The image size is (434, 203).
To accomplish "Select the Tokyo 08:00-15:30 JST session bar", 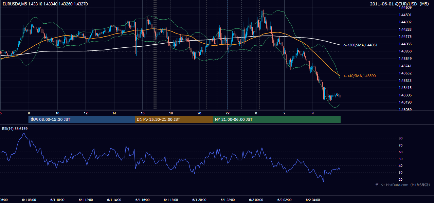I will 82,119.
